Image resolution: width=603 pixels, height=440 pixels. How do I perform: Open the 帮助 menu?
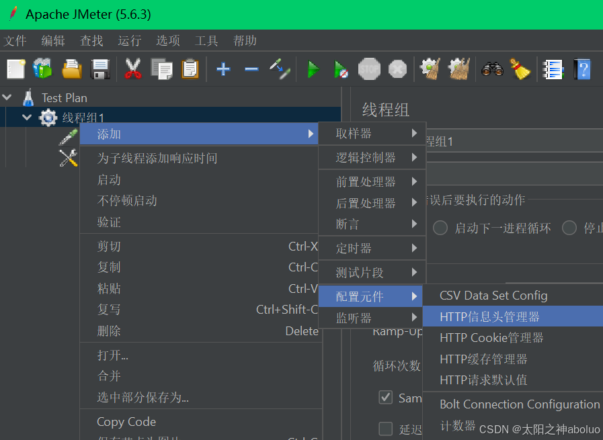(245, 41)
